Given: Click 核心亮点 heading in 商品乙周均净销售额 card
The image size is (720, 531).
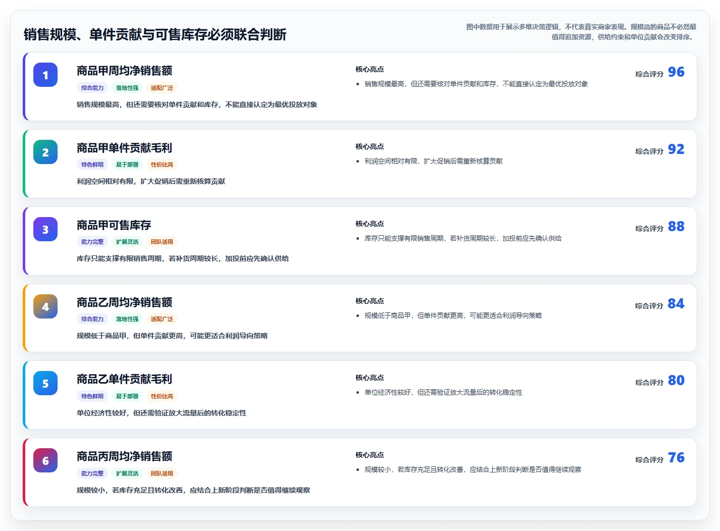Looking at the screenshot, I should click(370, 301).
